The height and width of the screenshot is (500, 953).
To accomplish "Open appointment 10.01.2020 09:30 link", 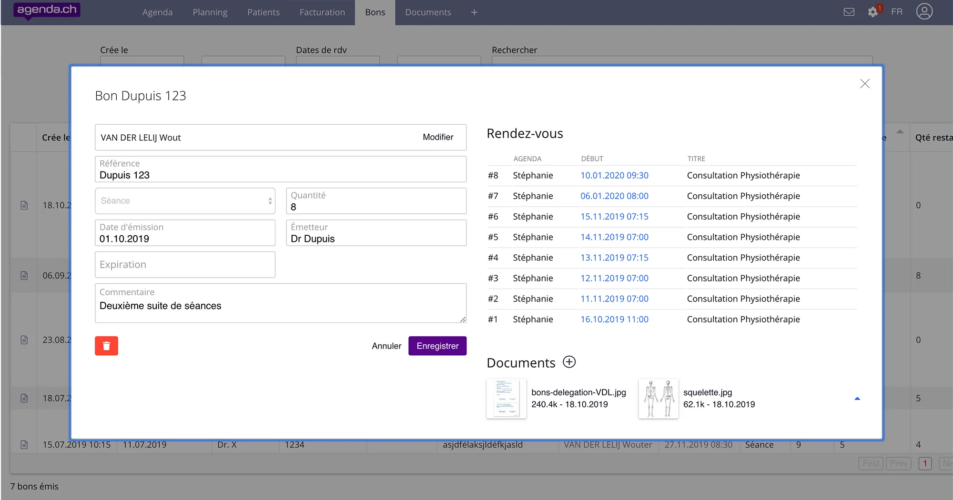I will [614, 175].
